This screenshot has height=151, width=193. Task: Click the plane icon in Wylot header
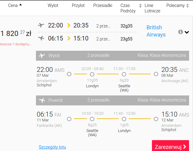(42, 56)
